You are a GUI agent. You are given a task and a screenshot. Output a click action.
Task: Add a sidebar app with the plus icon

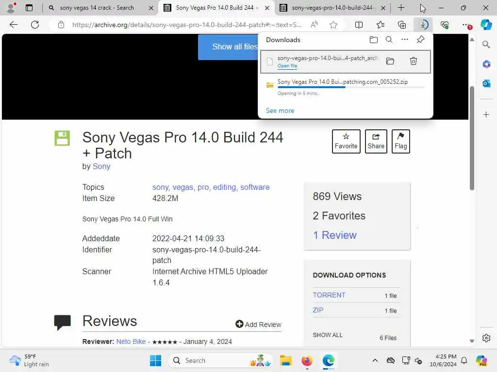point(486,114)
